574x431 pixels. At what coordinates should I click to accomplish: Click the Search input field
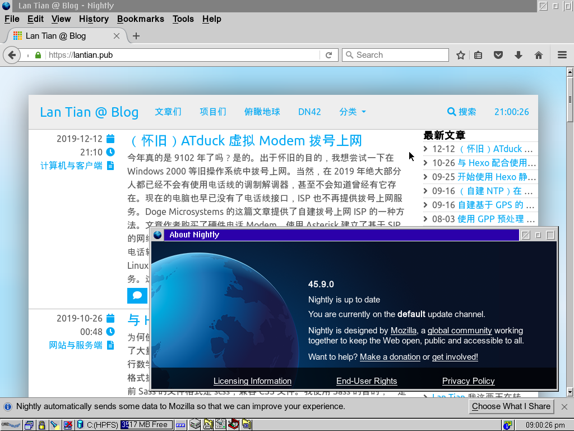(x=395, y=55)
